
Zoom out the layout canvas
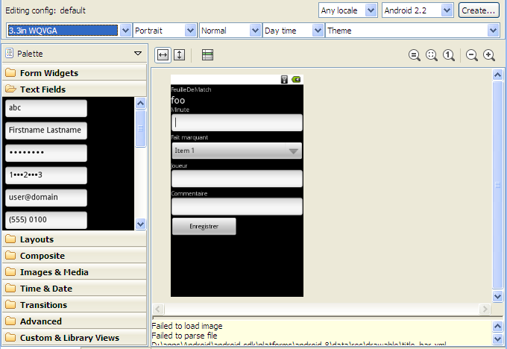(472, 55)
